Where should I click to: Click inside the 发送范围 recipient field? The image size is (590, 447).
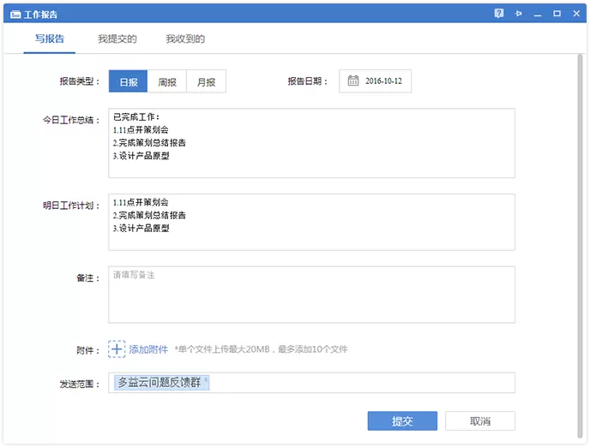point(311,383)
